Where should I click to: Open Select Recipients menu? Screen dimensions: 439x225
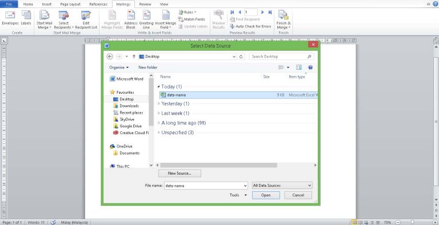[63, 19]
